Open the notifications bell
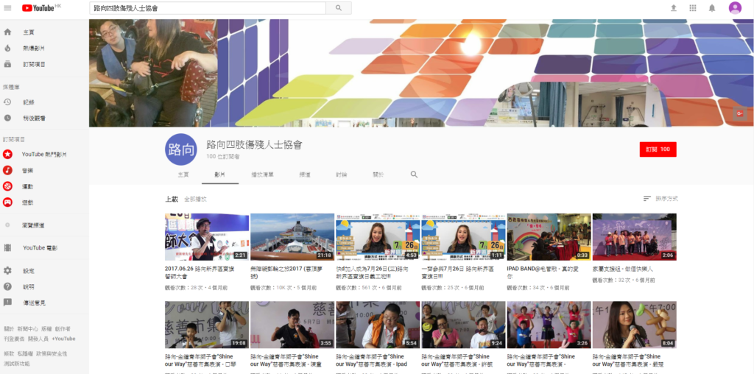The image size is (754, 374). (x=712, y=8)
